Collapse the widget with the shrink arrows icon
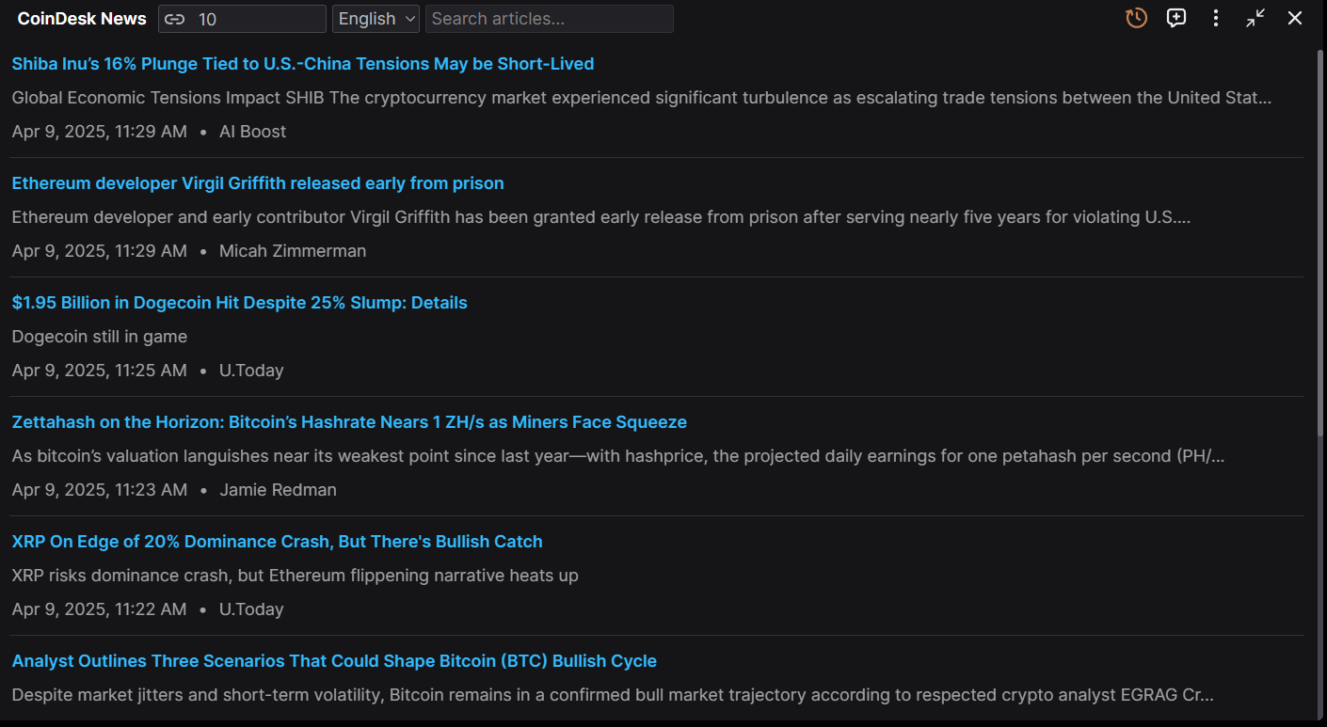Viewport: 1327px width, 727px height. pos(1255,18)
